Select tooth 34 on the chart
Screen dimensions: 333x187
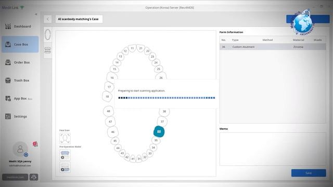(153, 148)
